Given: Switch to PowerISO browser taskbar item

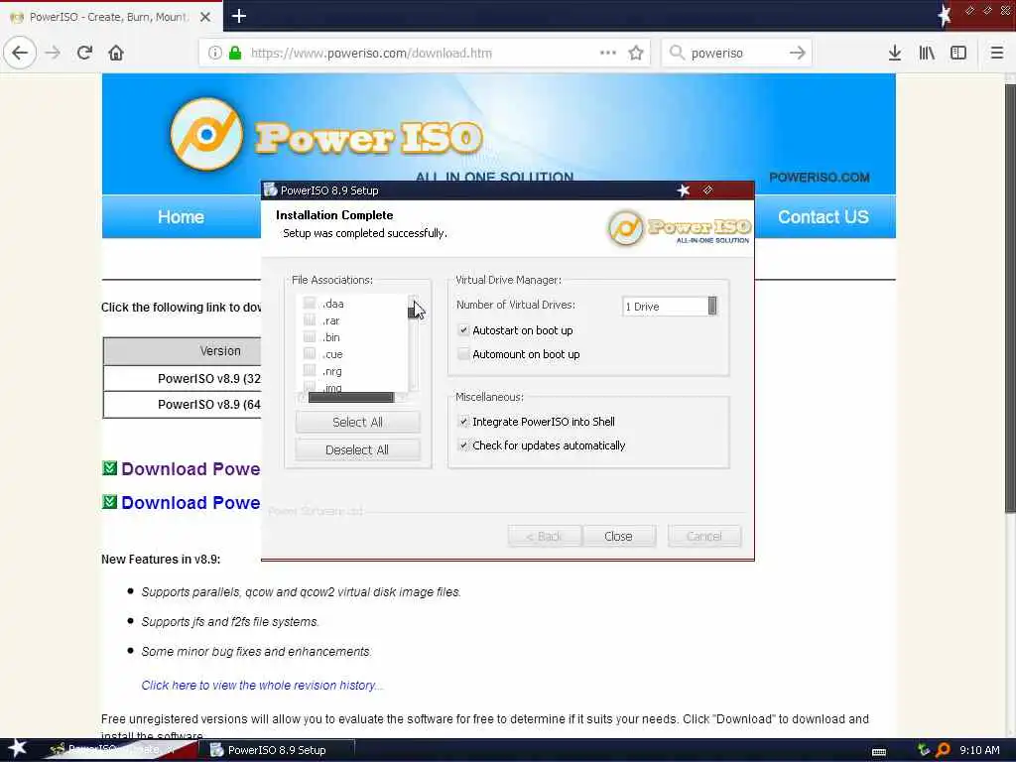Looking at the screenshot, I should click(x=120, y=750).
